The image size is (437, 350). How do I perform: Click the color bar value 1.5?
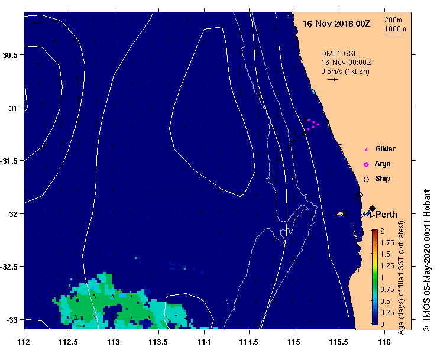(x=385, y=254)
